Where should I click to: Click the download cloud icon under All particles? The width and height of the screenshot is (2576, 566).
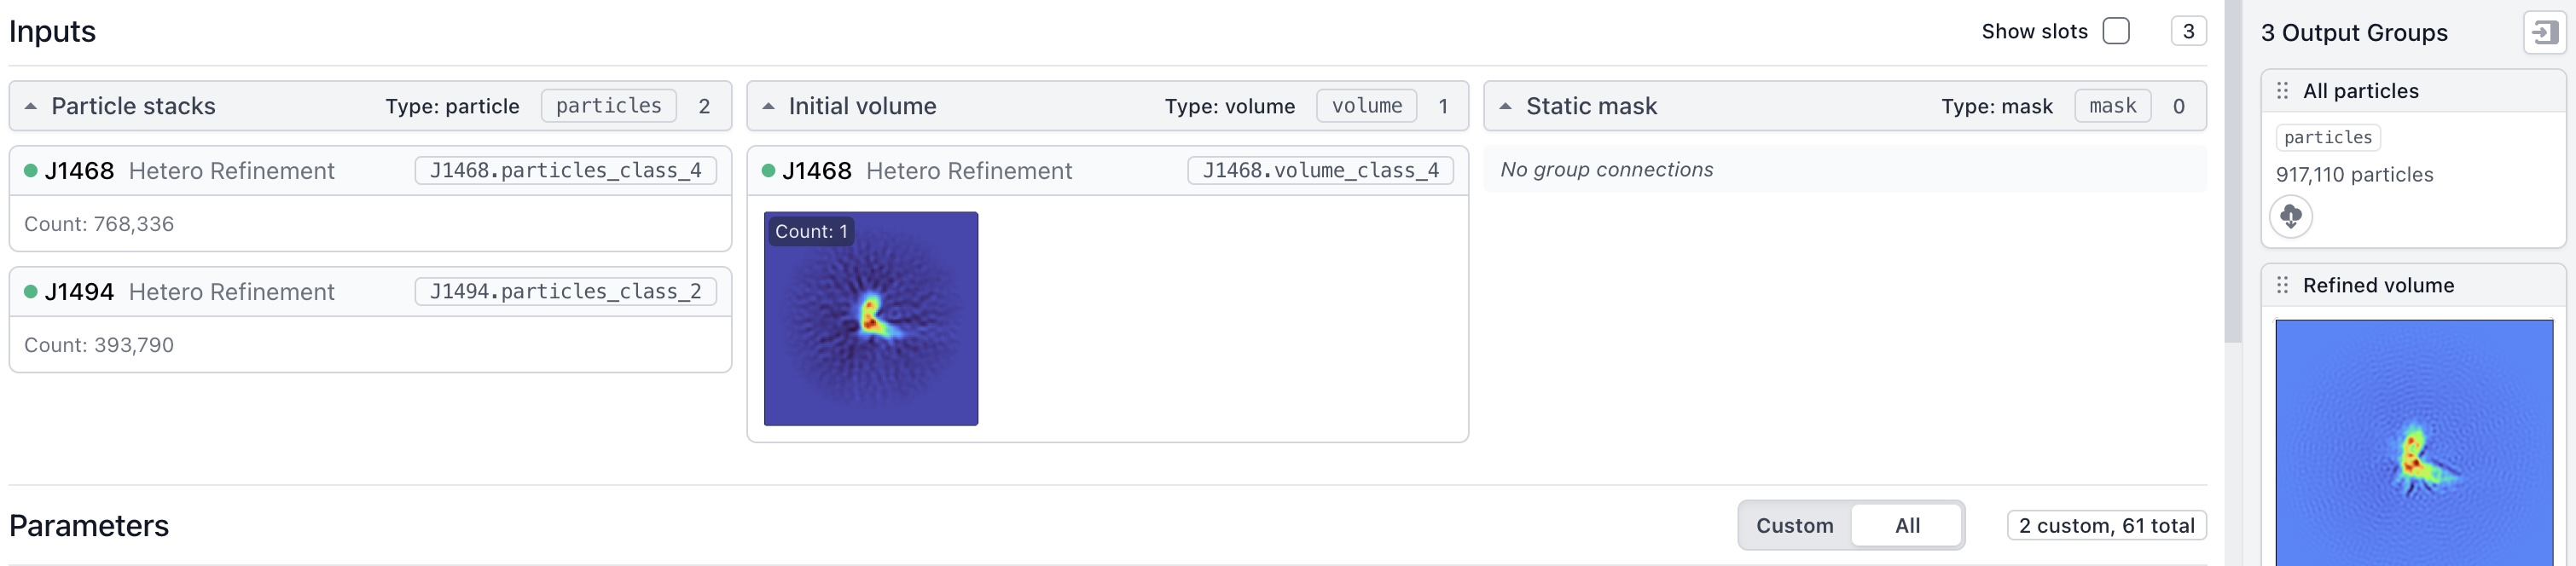click(2290, 216)
